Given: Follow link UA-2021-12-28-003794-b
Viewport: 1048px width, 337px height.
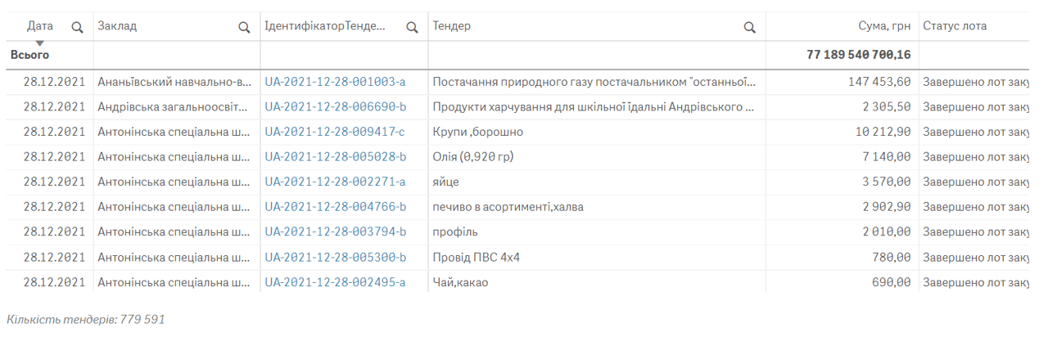Looking at the screenshot, I should 335,232.
